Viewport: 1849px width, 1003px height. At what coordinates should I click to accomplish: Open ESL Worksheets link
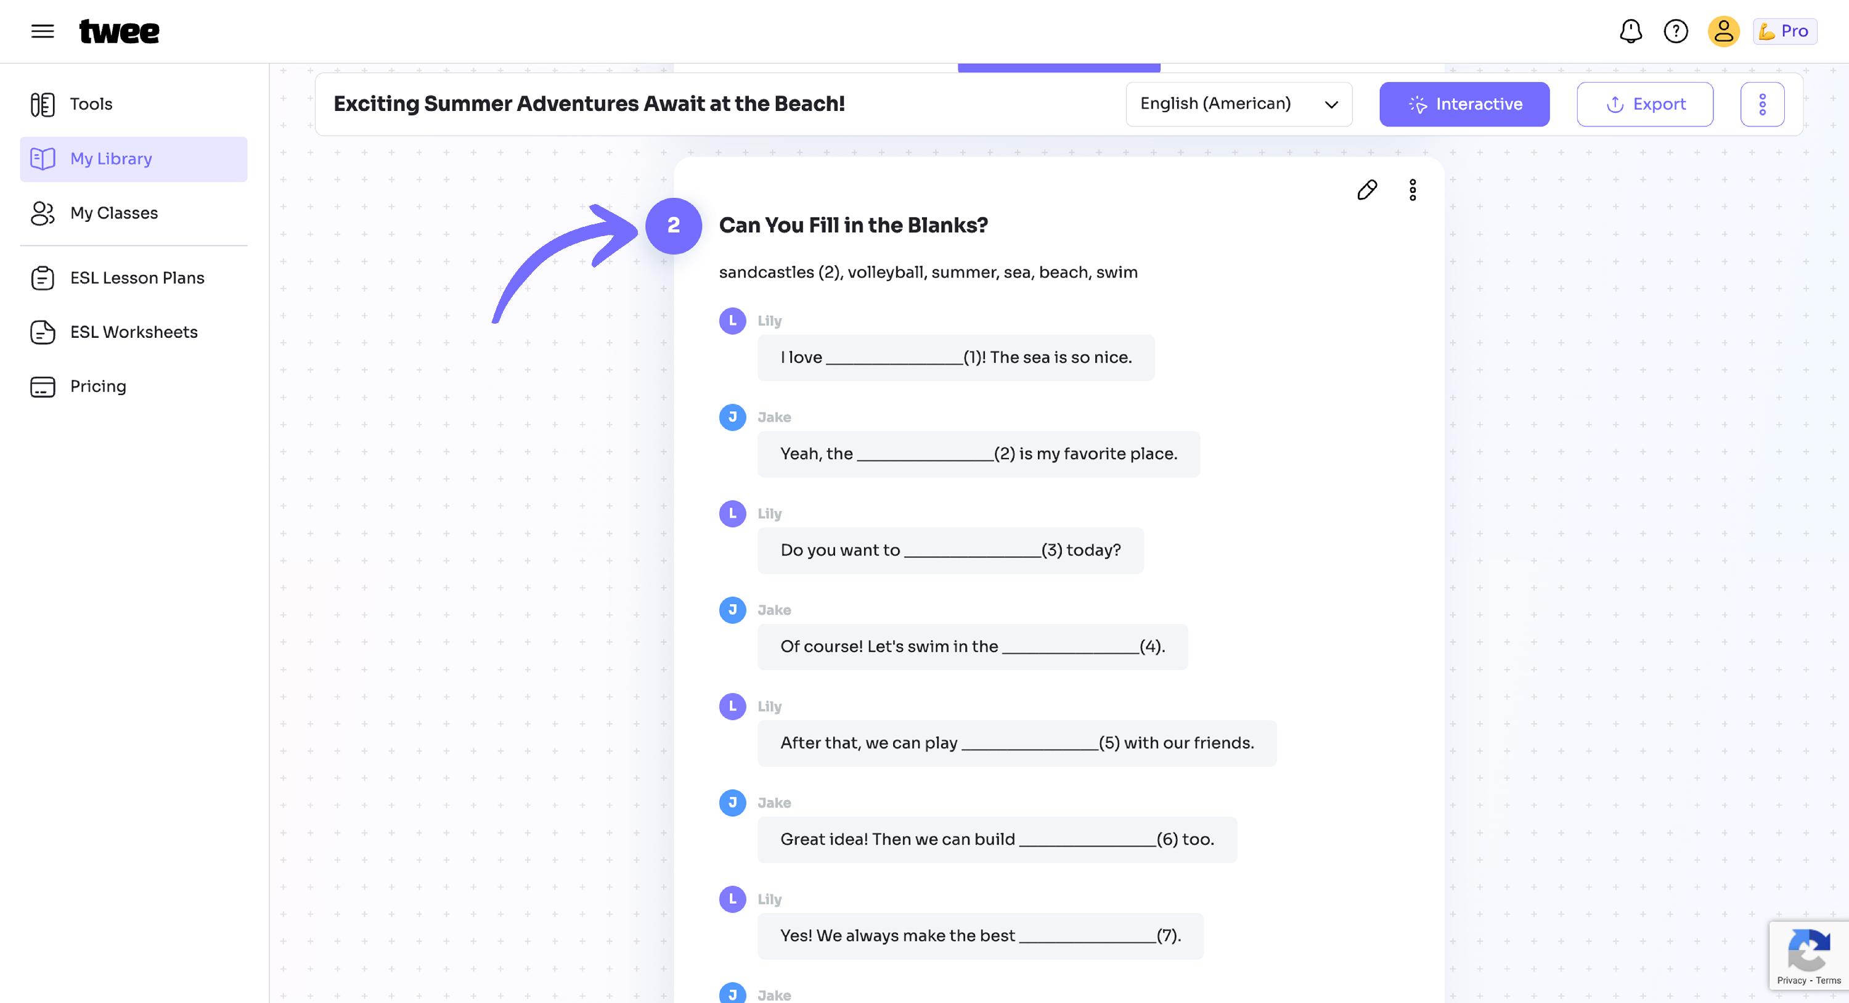[x=134, y=332]
